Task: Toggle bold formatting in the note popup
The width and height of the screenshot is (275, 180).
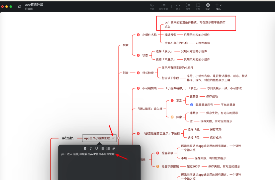Action: (85, 149)
